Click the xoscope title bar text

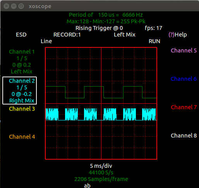[x=40, y=6]
